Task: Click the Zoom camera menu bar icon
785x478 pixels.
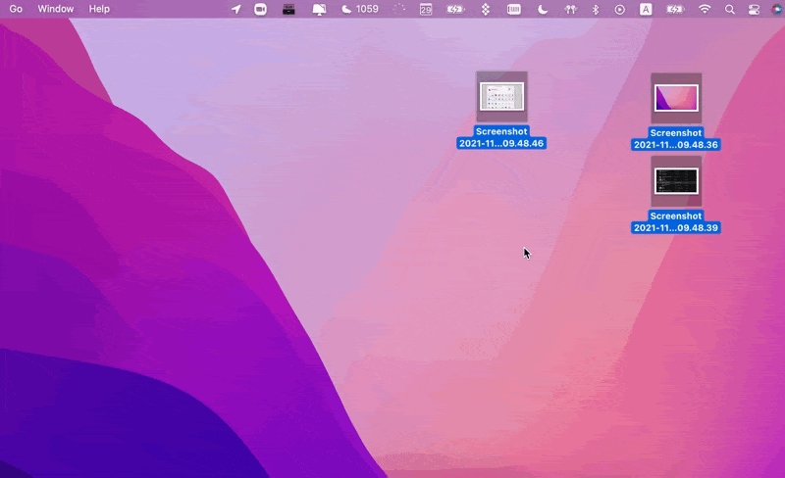Action: coord(260,9)
